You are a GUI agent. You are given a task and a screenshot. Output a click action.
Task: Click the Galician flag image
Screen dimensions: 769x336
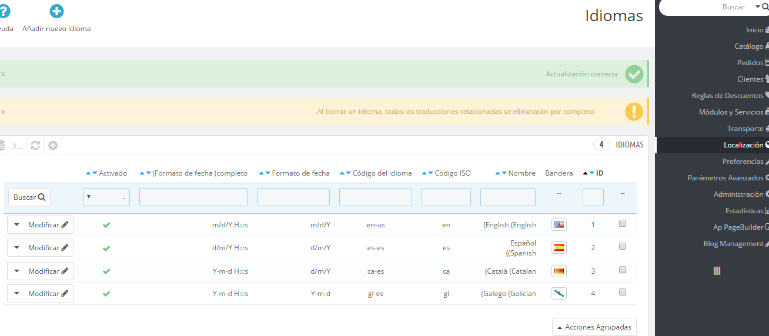(559, 293)
